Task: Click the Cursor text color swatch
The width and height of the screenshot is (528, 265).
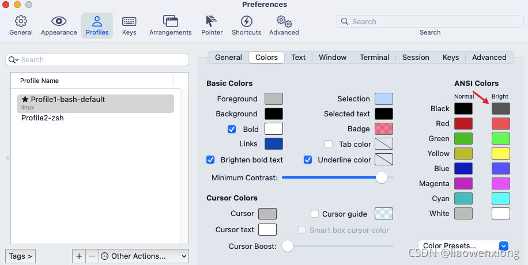Action: pos(267,230)
